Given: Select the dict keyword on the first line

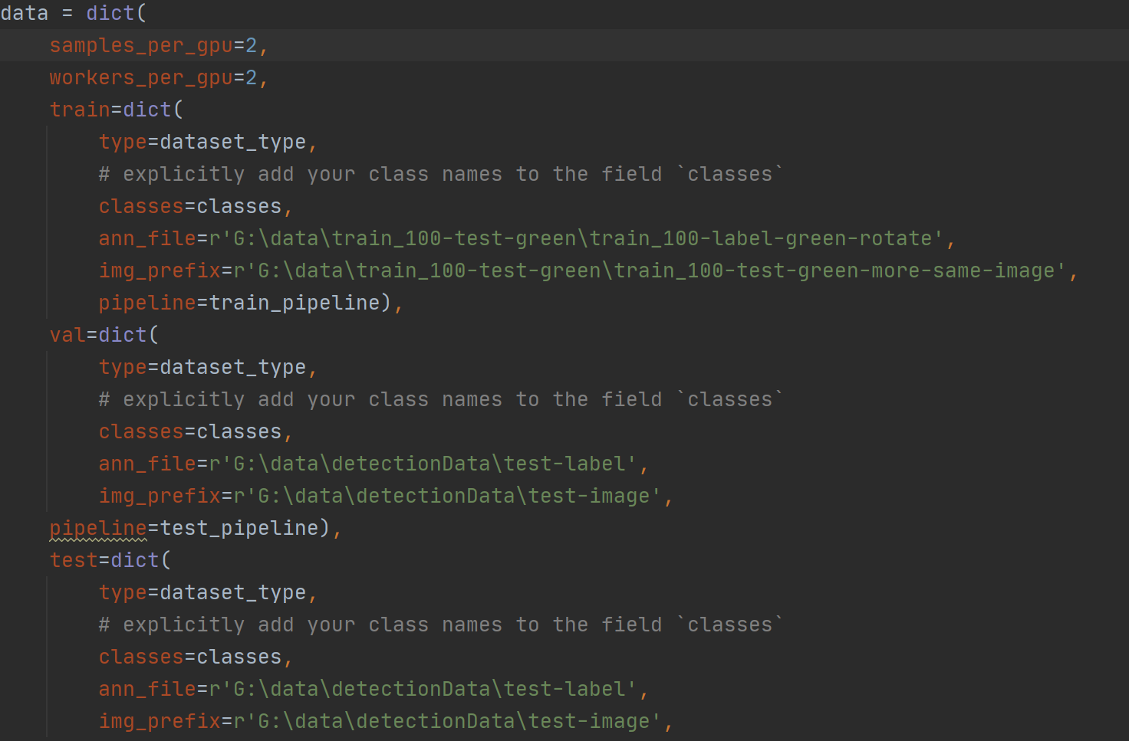Looking at the screenshot, I should pyautogui.click(x=107, y=12).
